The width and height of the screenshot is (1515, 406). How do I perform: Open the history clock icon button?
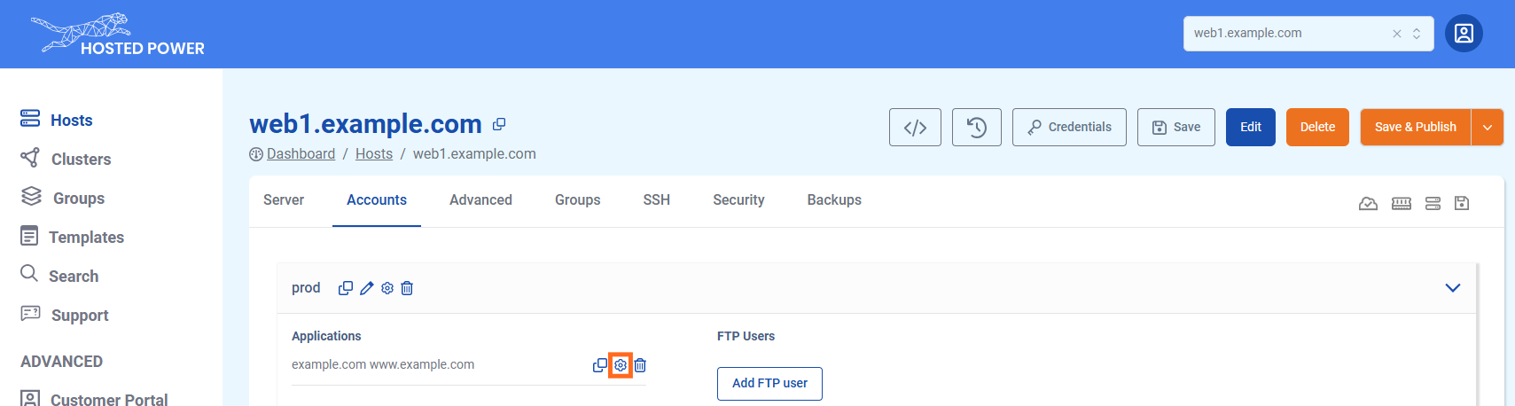point(976,128)
